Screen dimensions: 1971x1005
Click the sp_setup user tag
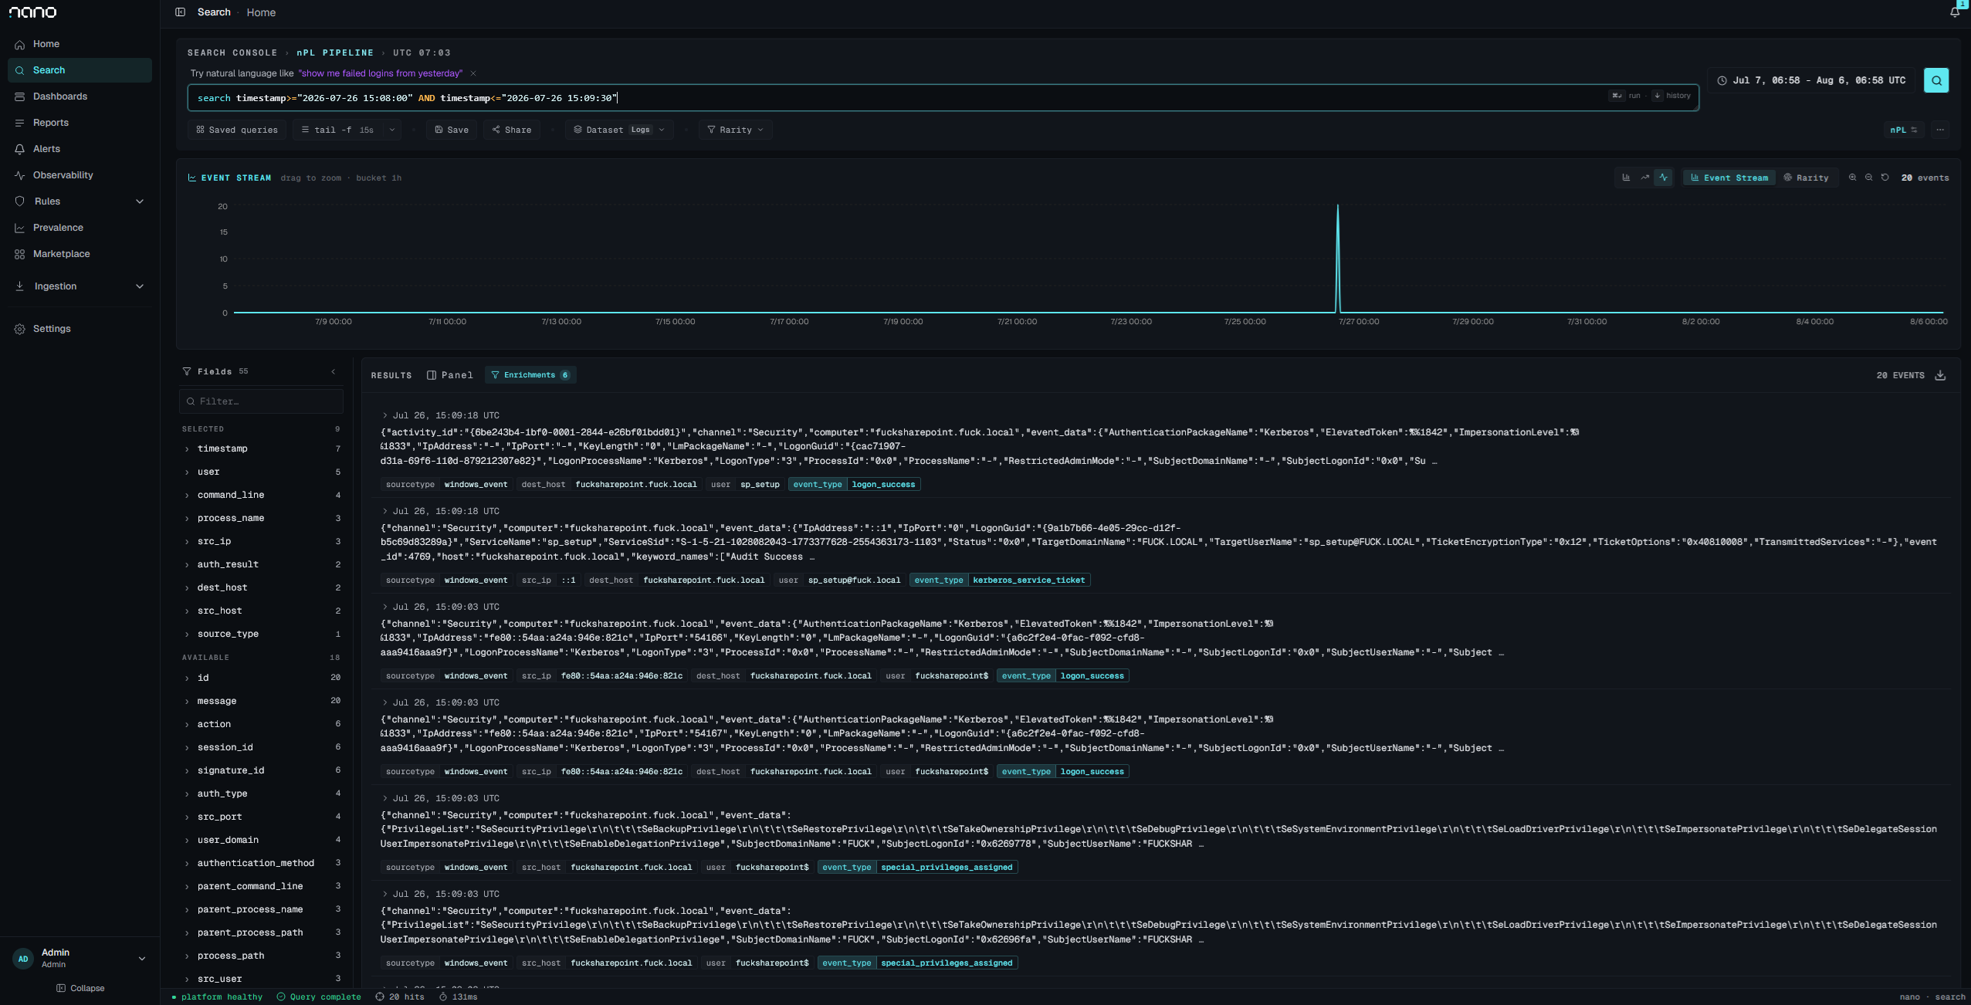pos(745,485)
